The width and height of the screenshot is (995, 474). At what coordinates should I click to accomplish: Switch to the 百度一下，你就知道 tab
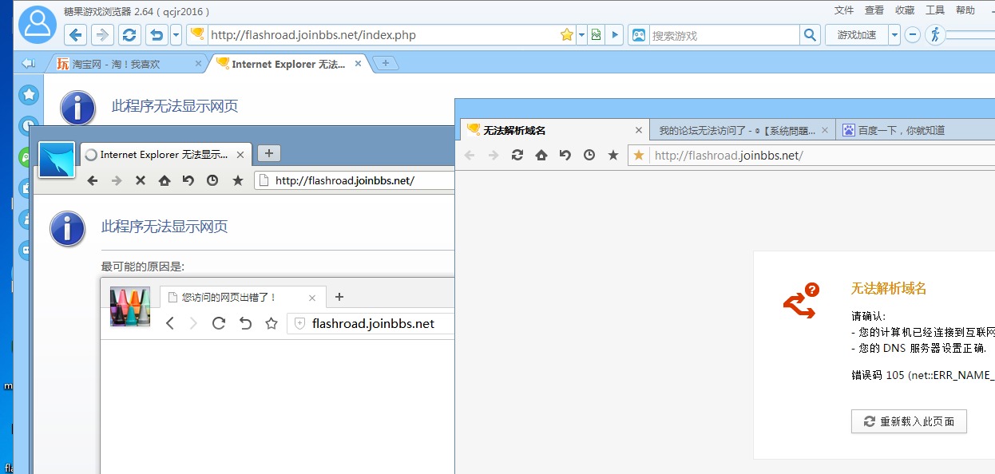pos(915,130)
